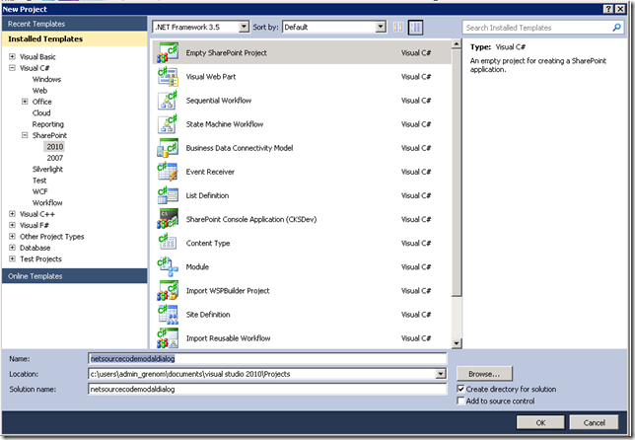
Task: Choose the Site Definition template icon
Action: [168, 315]
